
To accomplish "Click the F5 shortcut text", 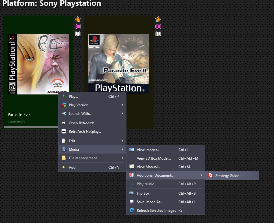I will [180, 211].
